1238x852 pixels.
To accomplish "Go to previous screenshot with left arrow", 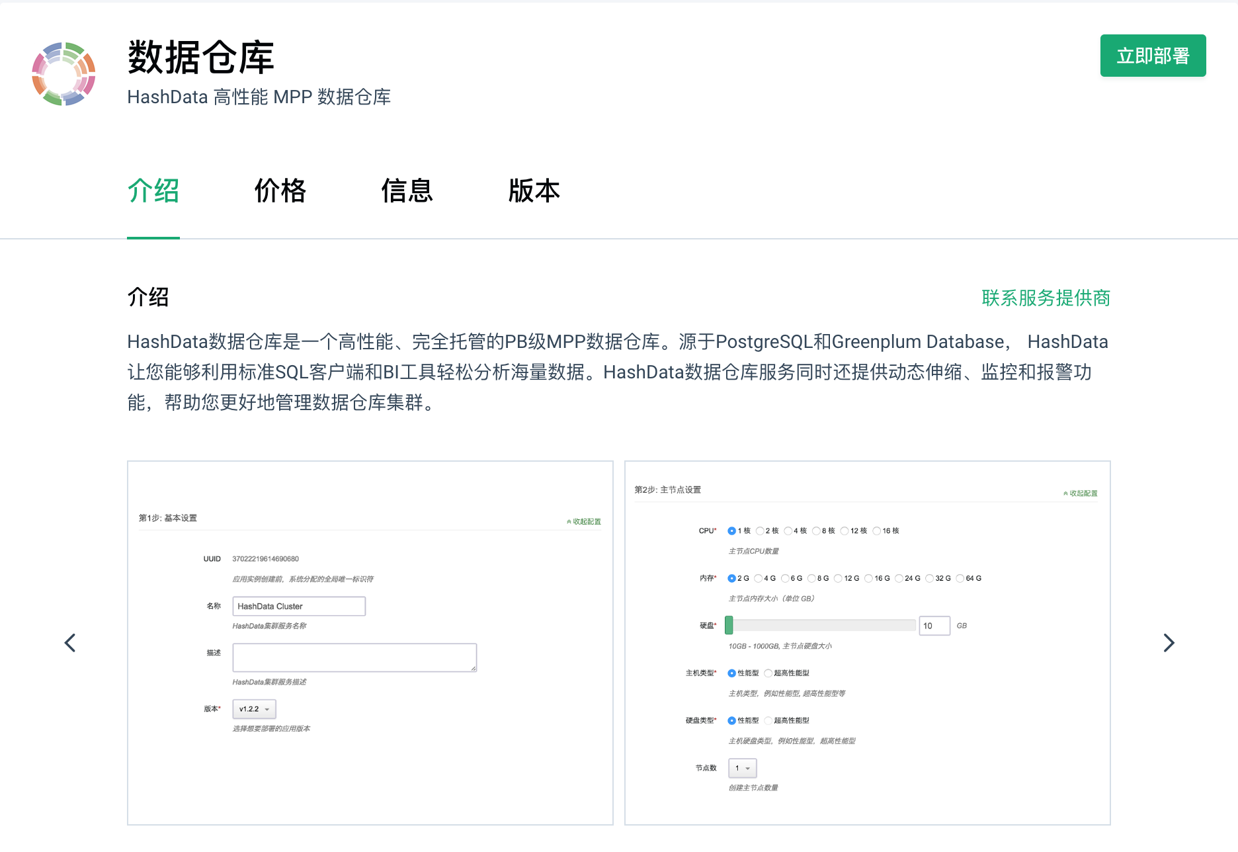I will pyautogui.click(x=70, y=643).
